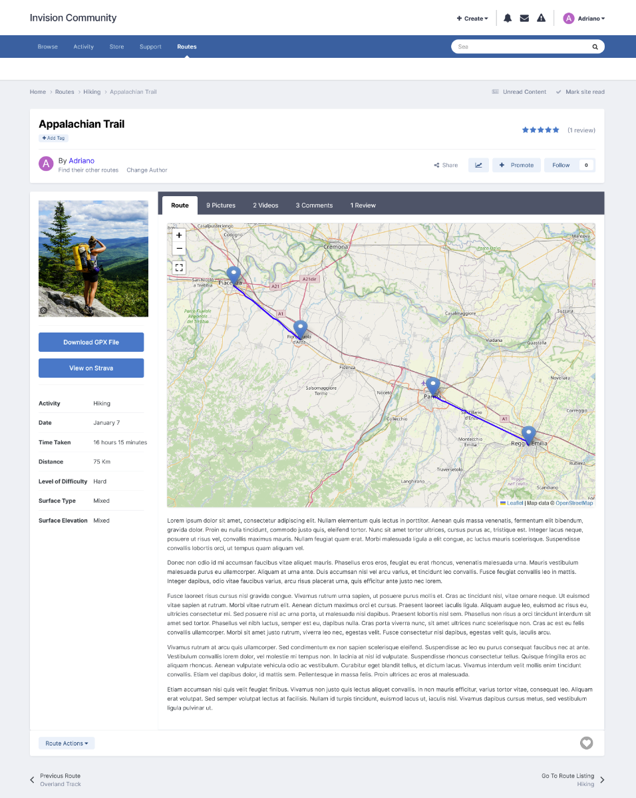Click the Adriano author link
Image resolution: width=636 pixels, height=798 pixels.
tap(82, 161)
